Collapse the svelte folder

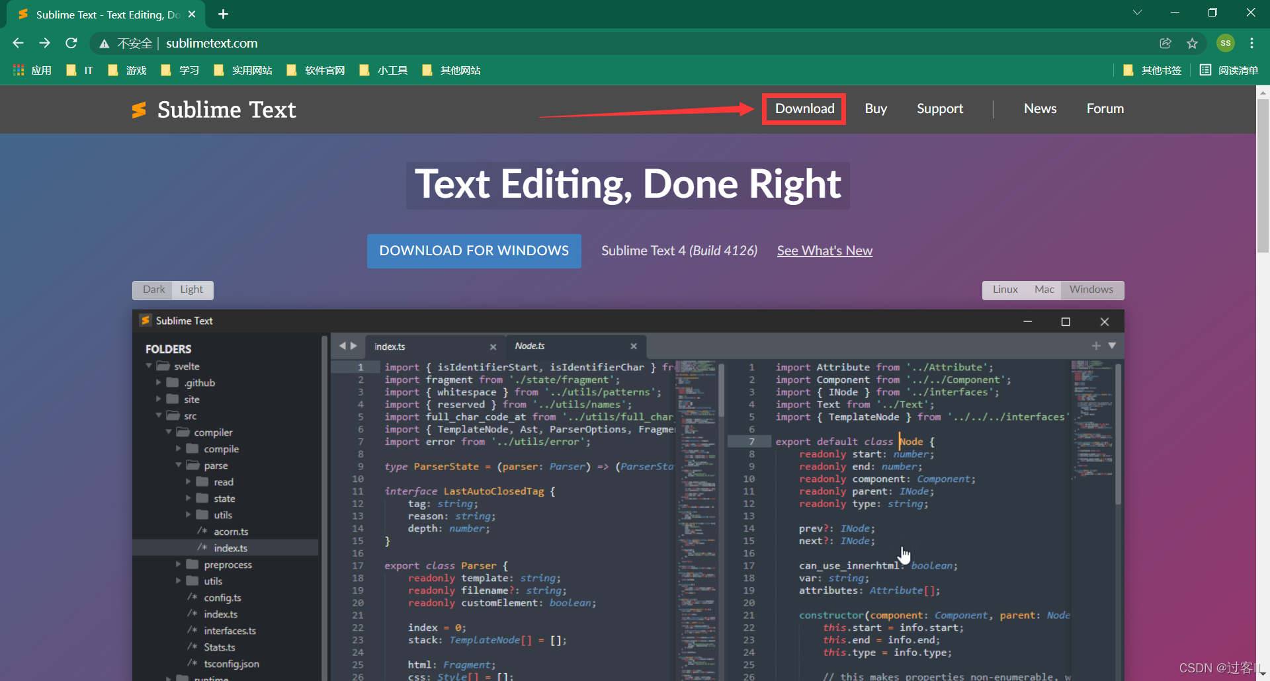click(x=149, y=366)
